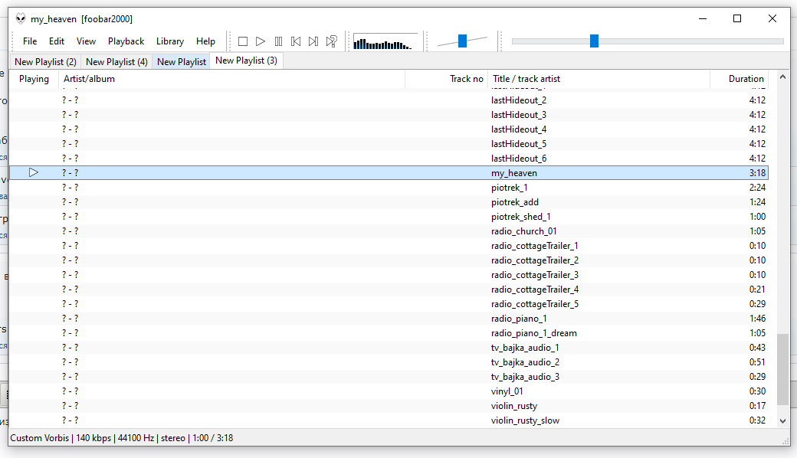
Task: Switch to New Playlist (4) tab
Action: point(116,62)
